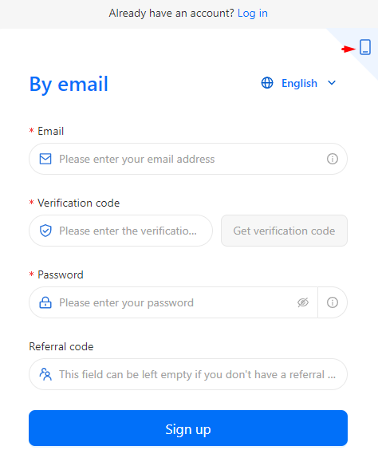Focus the password input field
This screenshot has height=454, width=378.
pyautogui.click(x=173, y=302)
